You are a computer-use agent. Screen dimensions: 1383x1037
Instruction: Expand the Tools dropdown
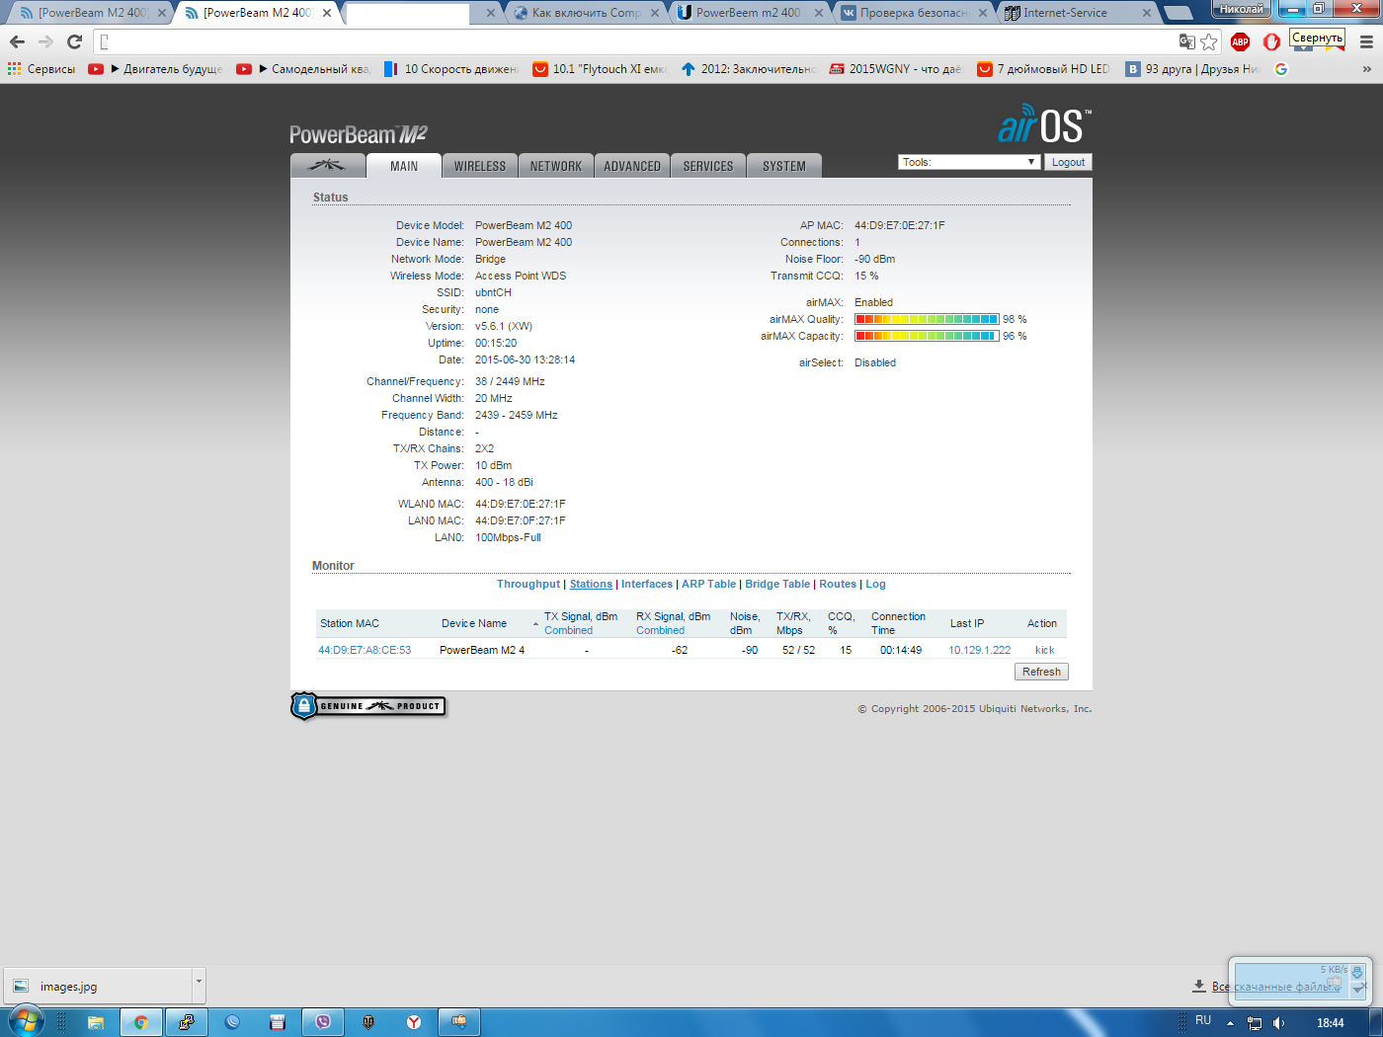tap(968, 162)
